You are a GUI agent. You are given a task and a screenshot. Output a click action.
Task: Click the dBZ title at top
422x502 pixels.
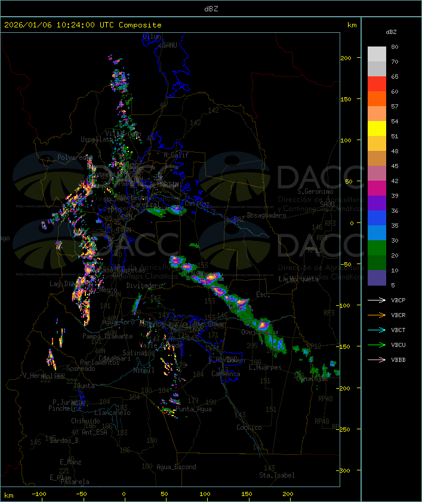point(211,9)
